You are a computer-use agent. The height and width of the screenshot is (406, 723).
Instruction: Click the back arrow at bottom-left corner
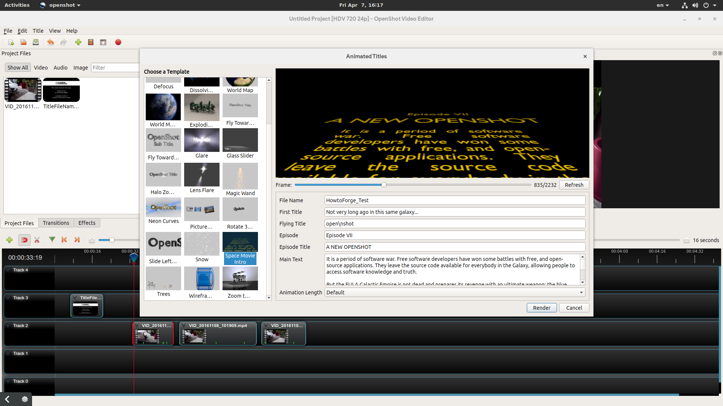tap(7, 399)
